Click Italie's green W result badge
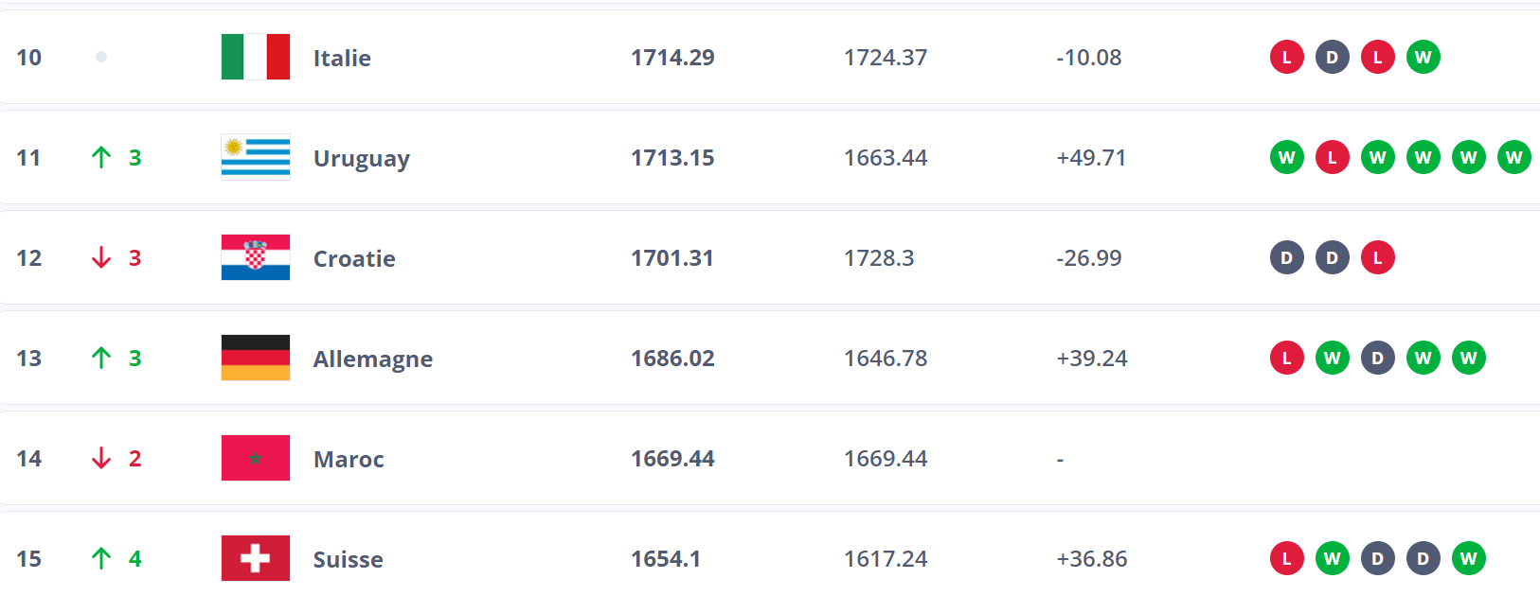The height and width of the screenshot is (596, 1540). [1423, 57]
